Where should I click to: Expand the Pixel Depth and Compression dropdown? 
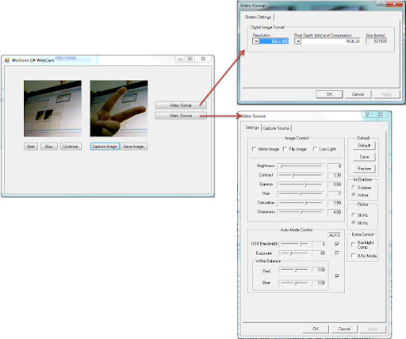(298, 41)
